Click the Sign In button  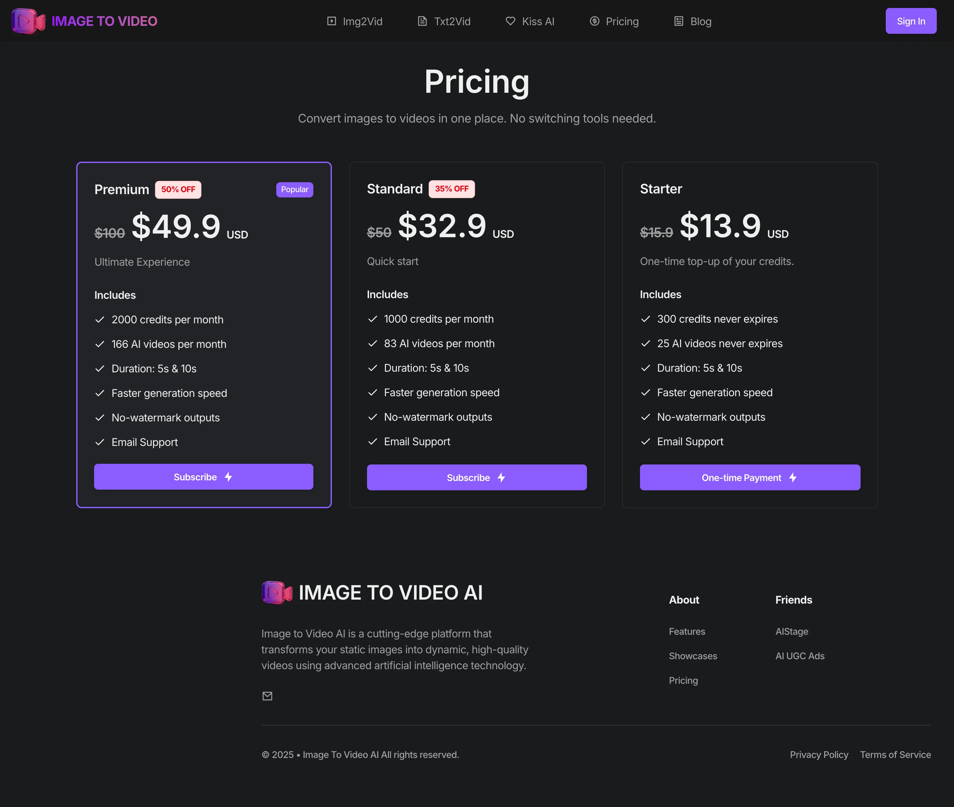pos(911,21)
